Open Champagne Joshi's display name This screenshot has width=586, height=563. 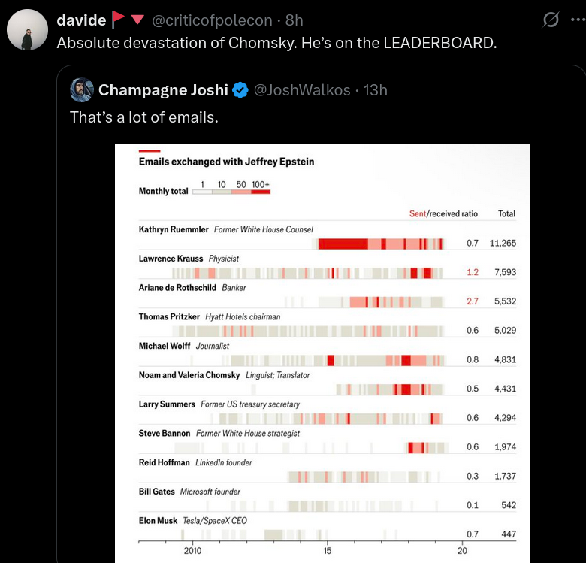pyautogui.click(x=163, y=90)
